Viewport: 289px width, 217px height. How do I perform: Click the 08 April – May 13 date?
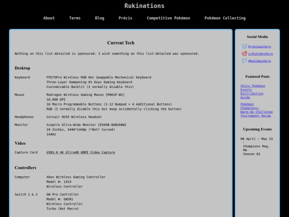[256, 139]
